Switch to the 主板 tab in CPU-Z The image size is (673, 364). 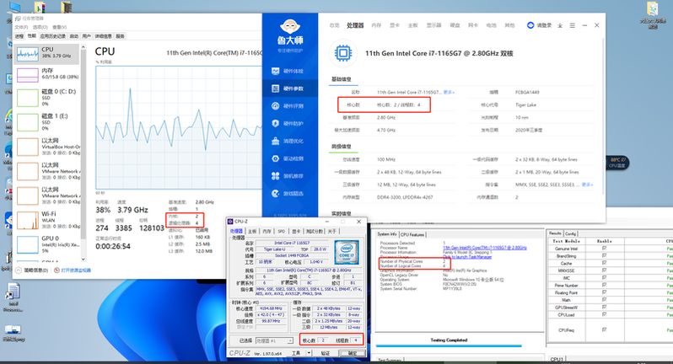coord(252,231)
